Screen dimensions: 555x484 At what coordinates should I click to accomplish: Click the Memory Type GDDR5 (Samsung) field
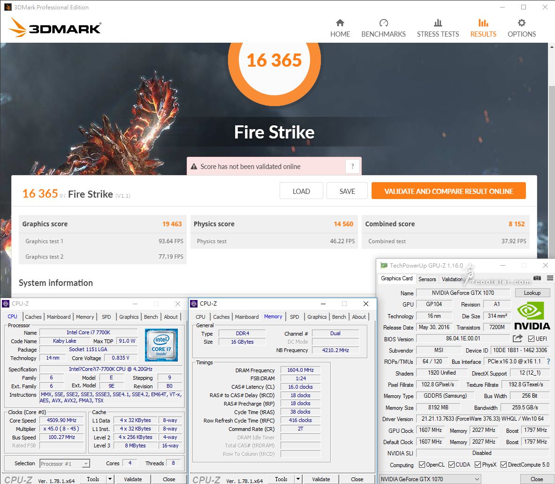(x=445, y=396)
